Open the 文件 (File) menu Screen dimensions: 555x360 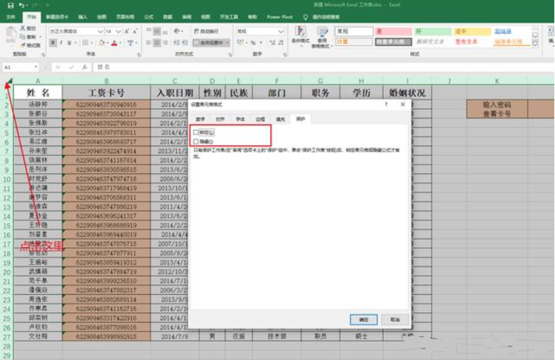click(x=10, y=17)
